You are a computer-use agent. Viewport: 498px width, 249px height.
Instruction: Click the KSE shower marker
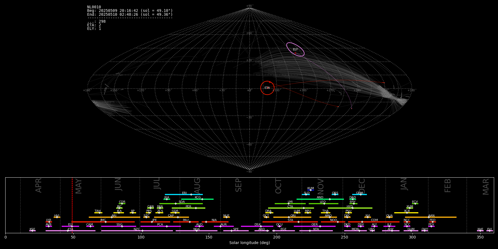[x=32, y=231]
